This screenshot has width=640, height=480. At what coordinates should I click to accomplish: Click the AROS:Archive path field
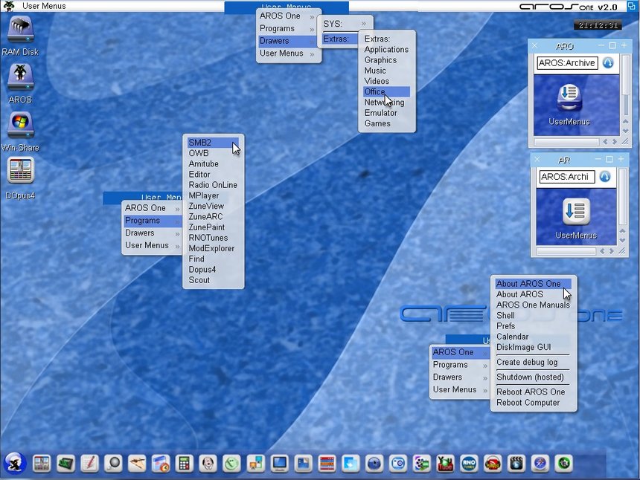click(567, 63)
